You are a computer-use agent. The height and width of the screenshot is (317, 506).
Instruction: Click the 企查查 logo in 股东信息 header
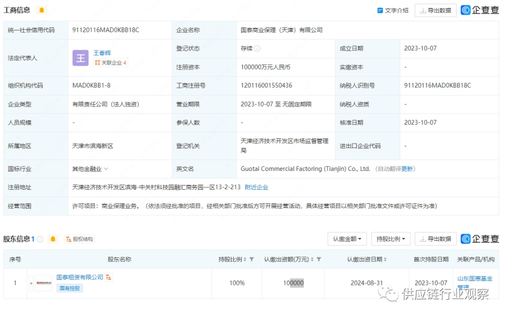(480, 239)
